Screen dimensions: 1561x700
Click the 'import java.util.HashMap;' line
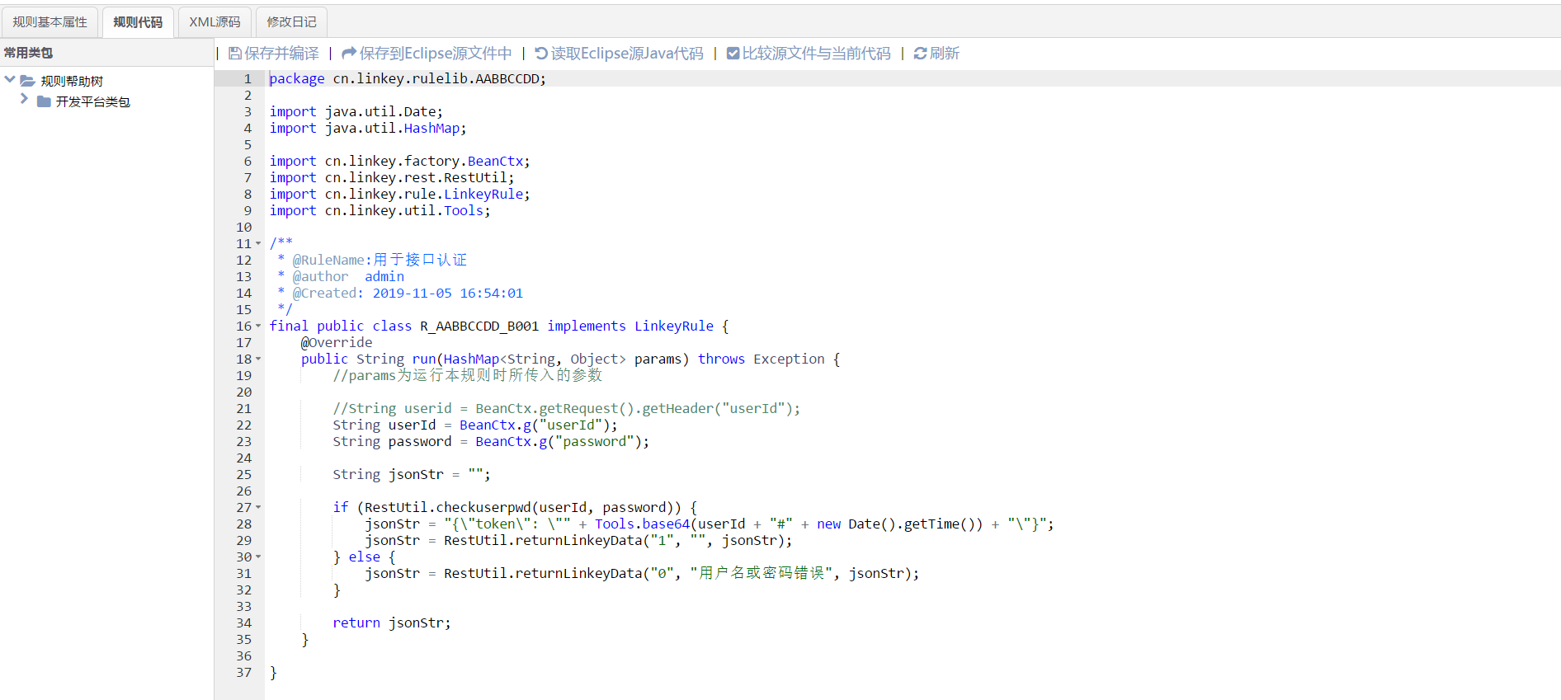coord(368,129)
